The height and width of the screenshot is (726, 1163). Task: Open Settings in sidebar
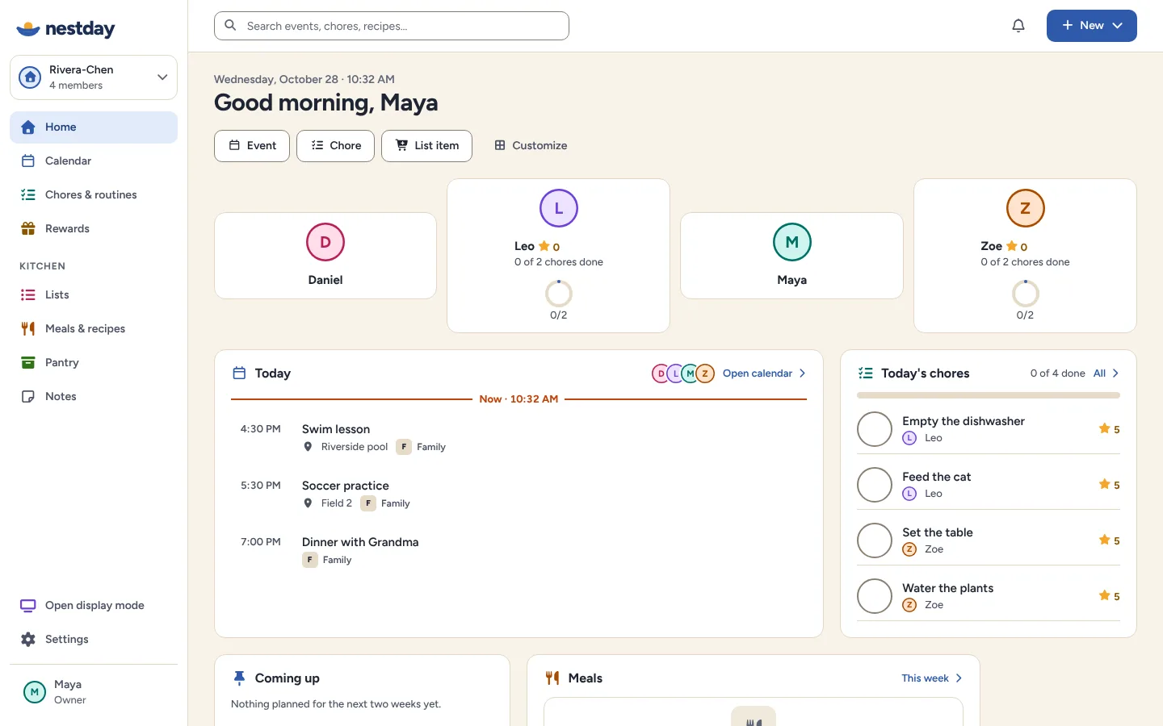pyautogui.click(x=94, y=640)
